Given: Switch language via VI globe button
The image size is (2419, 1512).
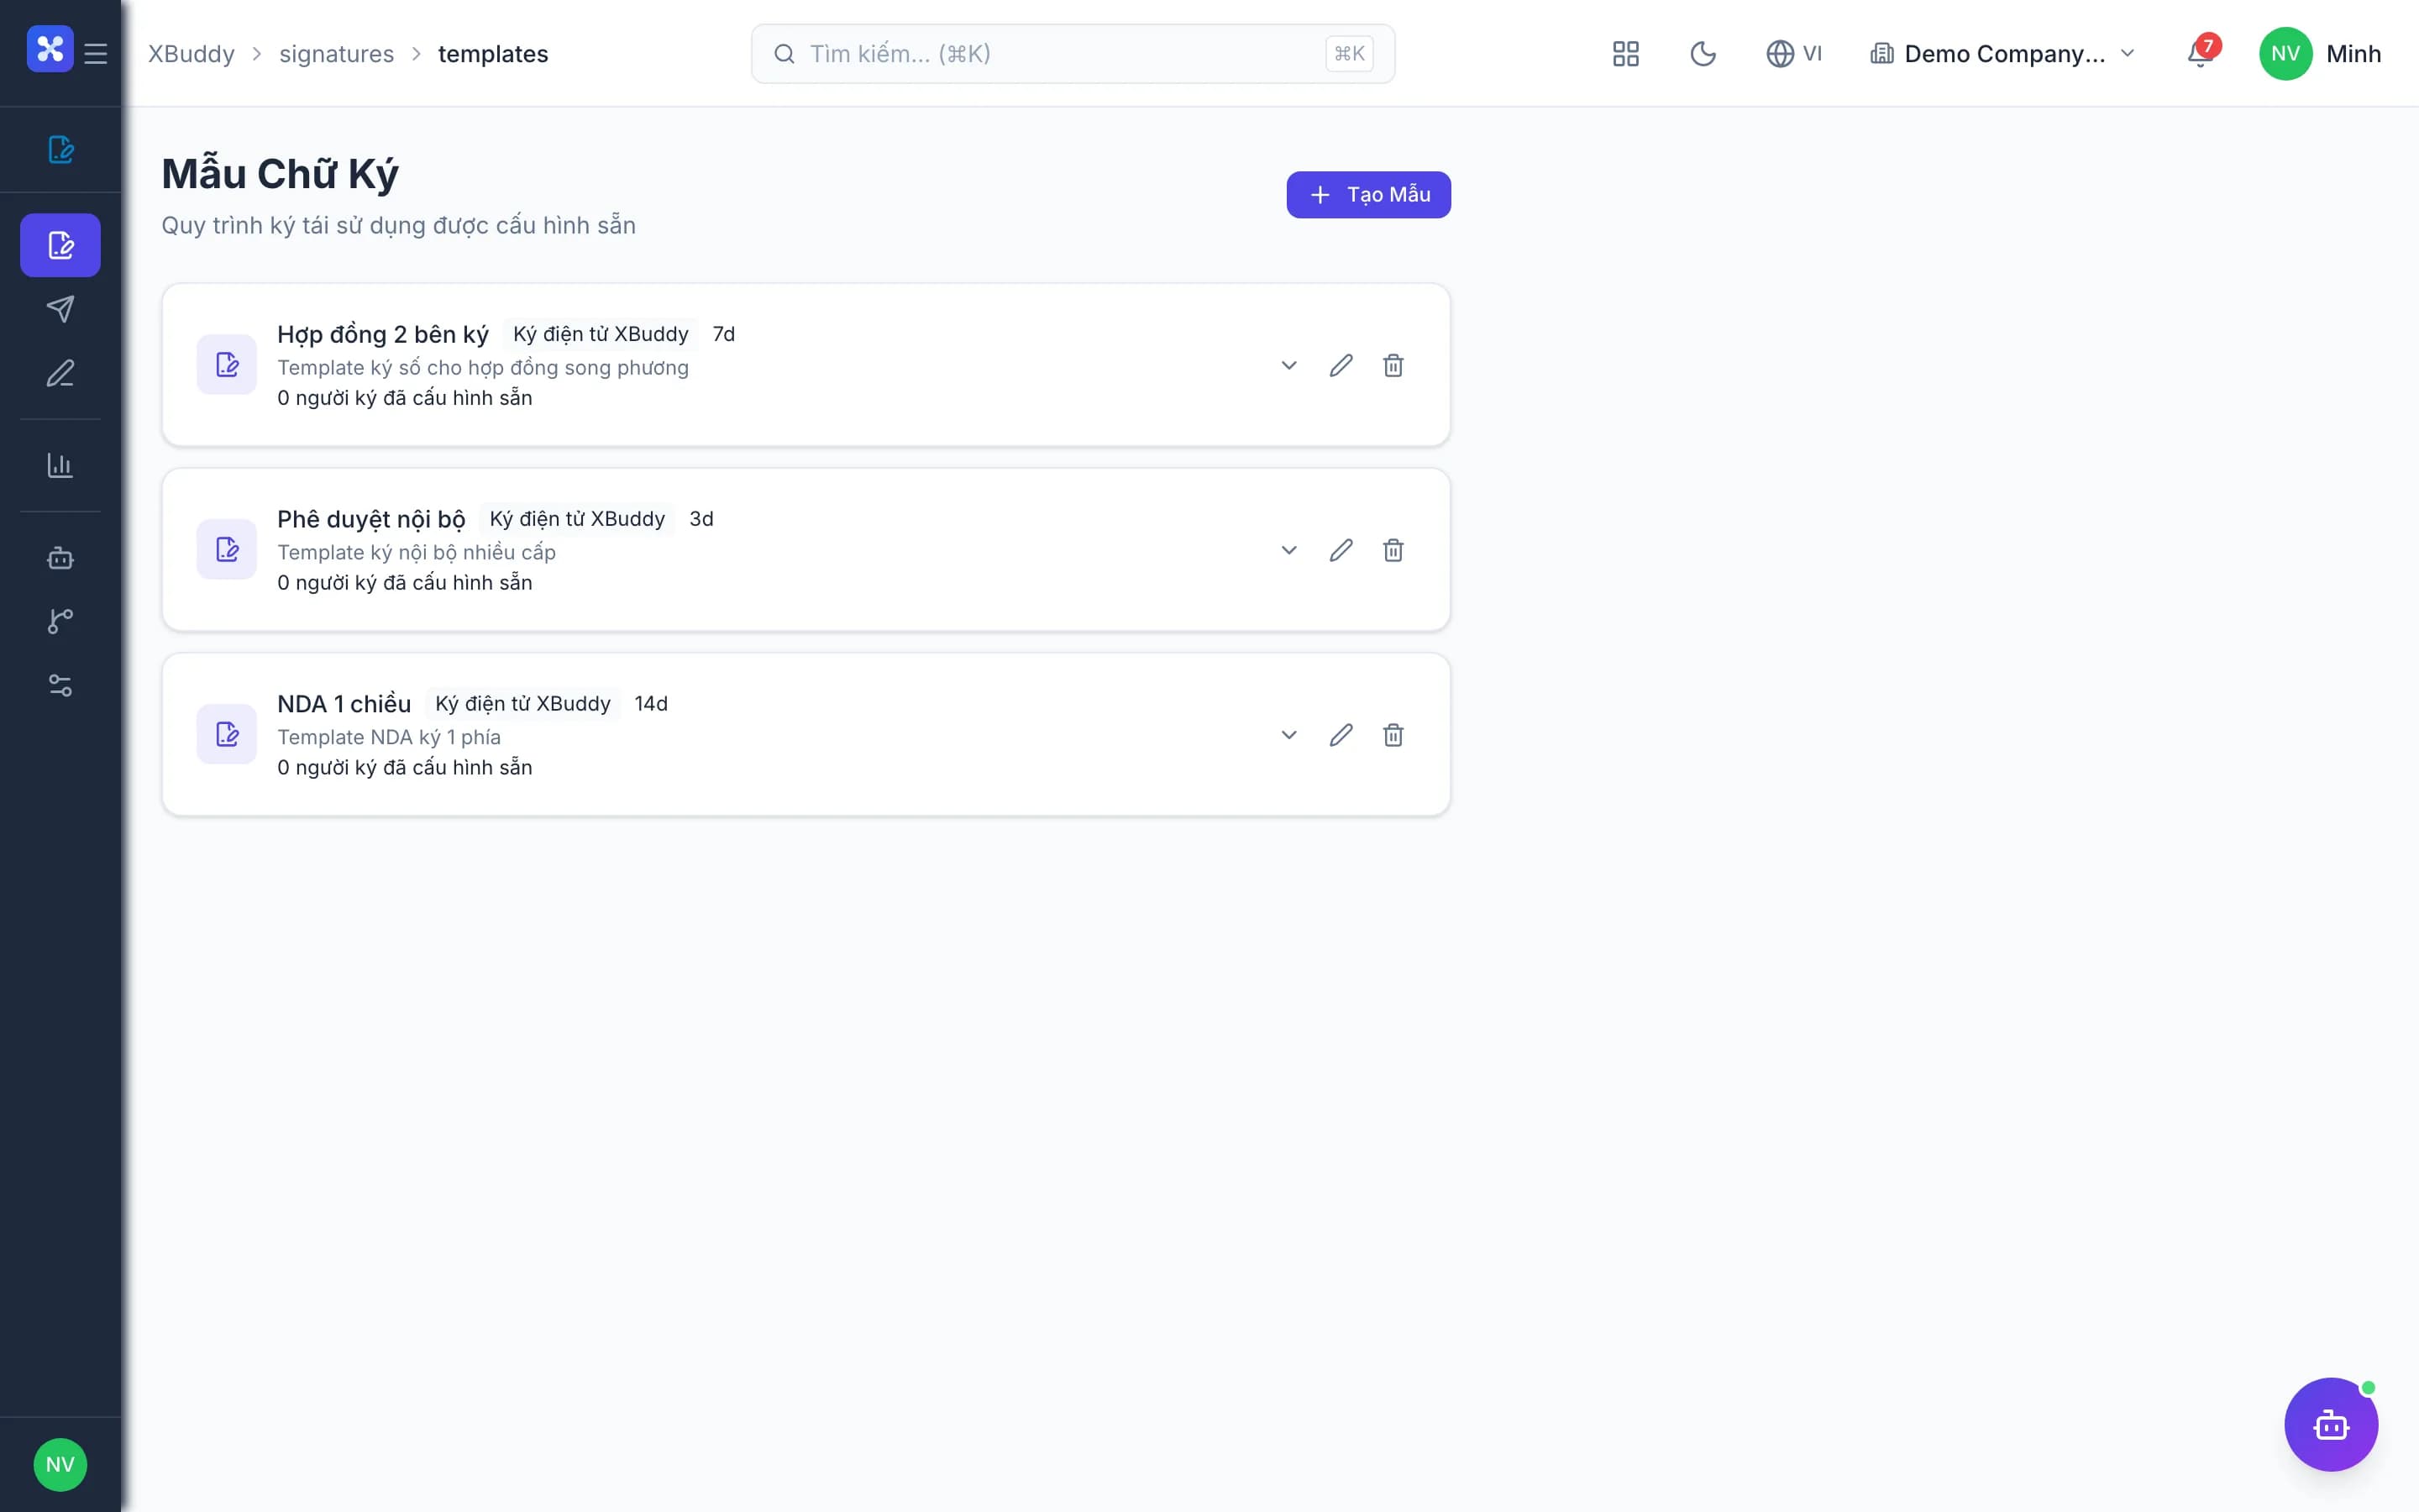Looking at the screenshot, I should coord(1794,54).
